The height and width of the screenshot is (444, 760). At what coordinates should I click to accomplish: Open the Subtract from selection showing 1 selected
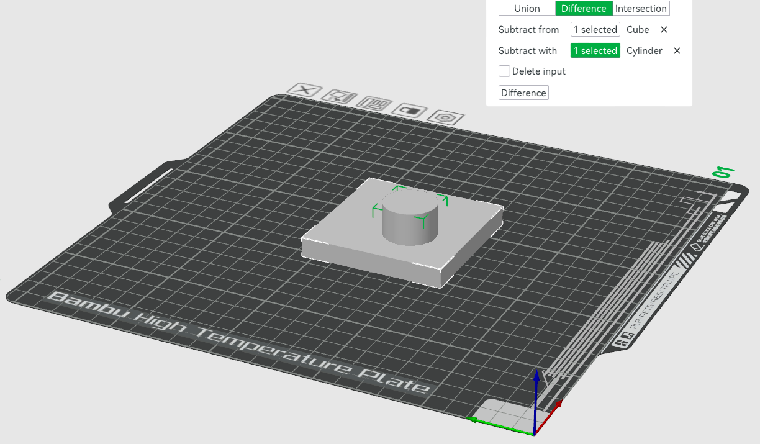tap(595, 29)
